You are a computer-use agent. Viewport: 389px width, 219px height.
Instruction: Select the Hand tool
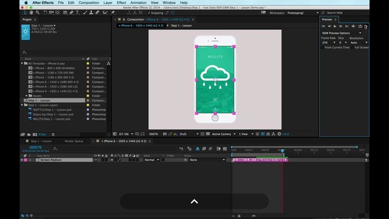[31, 13]
